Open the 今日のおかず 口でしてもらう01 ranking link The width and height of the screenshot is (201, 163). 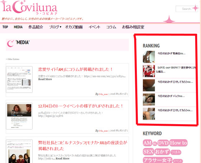(175, 110)
